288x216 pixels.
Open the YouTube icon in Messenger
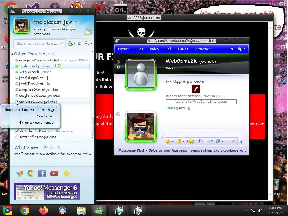(x=54, y=173)
